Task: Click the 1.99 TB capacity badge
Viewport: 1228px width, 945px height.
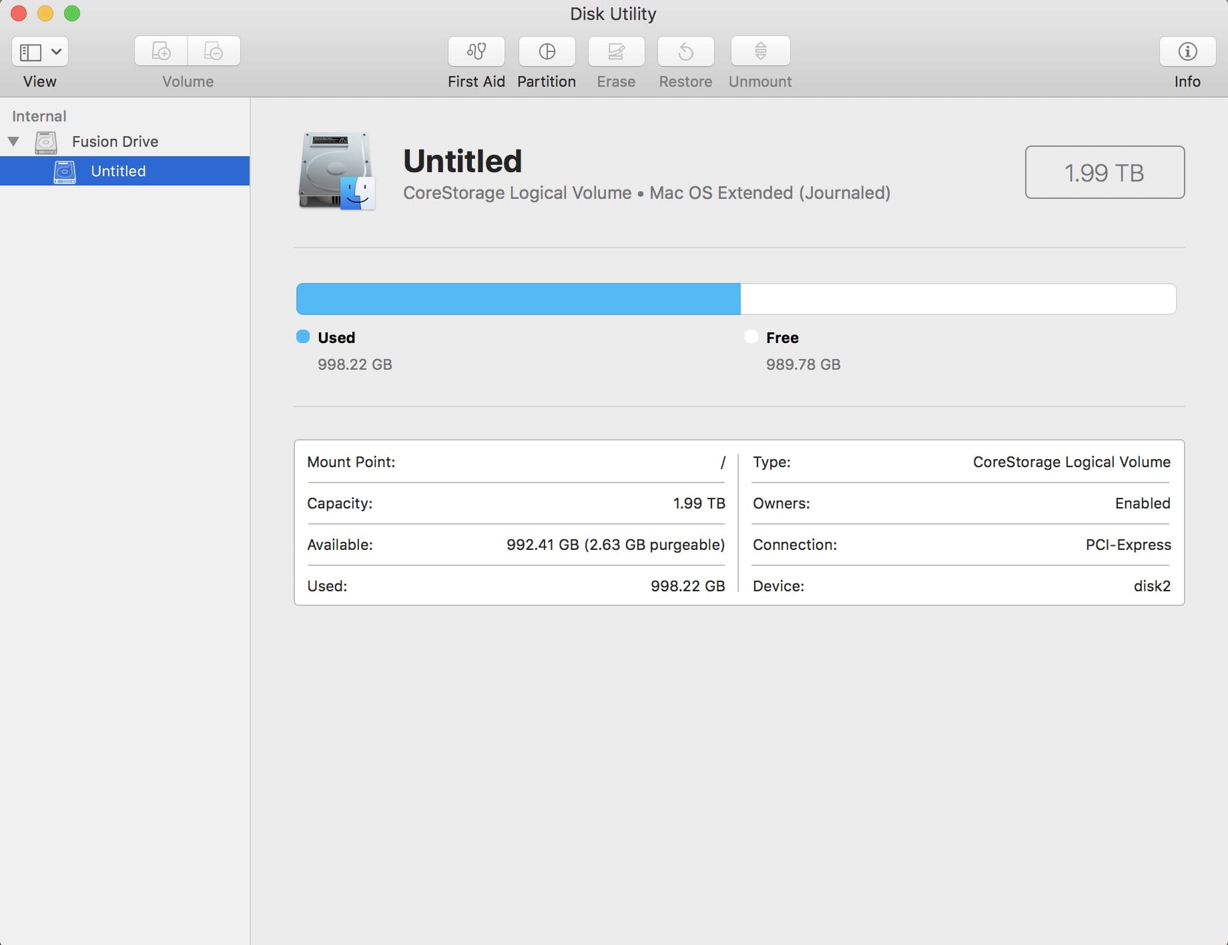Action: coord(1104,172)
